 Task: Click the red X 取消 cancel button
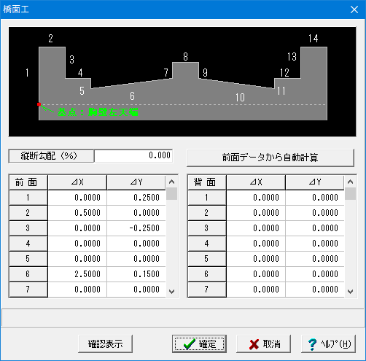pyautogui.click(x=263, y=344)
